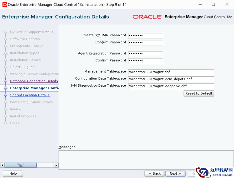This screenshot has height=178, width=234.
Task: Click the current step bullet for Enterprise Manager
Action: (6, 88)
